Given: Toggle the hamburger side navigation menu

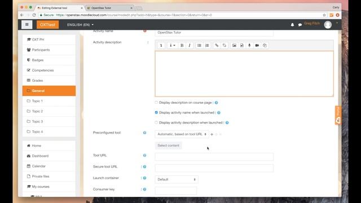Looking at the screenshot, I should click(27, 25).
